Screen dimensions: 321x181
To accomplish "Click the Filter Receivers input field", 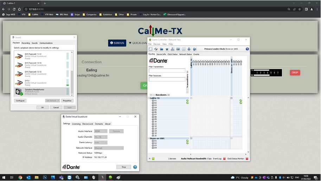I will click(167, 79).
